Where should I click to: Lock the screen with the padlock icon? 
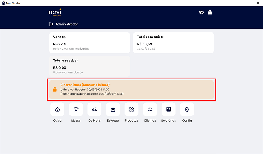coord(210,13)
